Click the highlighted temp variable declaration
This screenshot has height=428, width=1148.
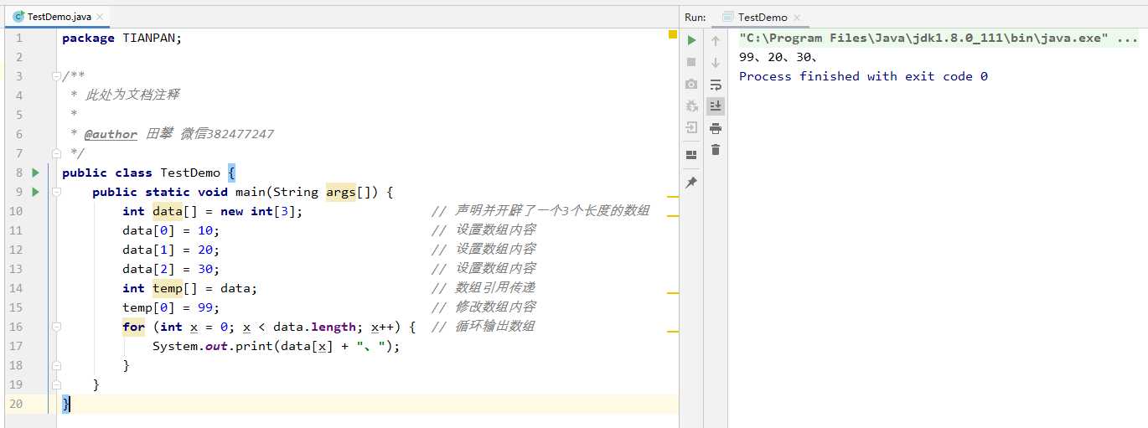coord(168,288)
